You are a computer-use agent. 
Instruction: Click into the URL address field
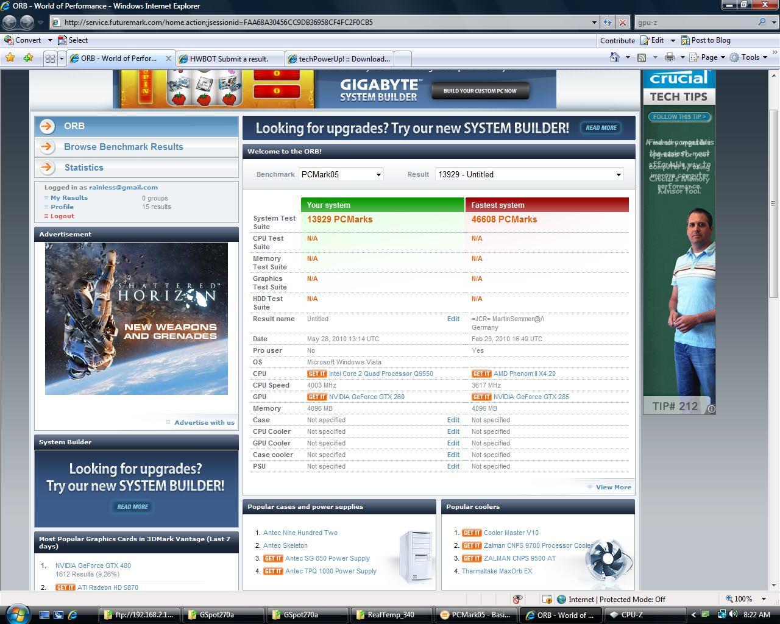click(326, 22)
